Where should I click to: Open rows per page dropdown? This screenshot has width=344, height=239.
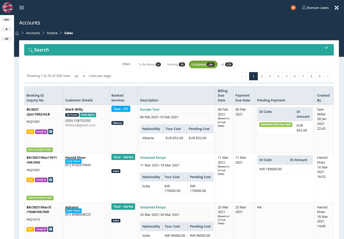pos(80,76)
